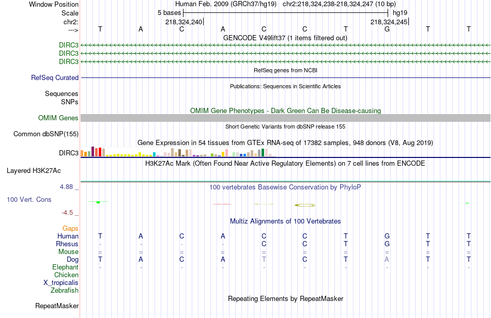491x318 pixels.
Task: Click 'Short Genetic Variants from dbSNP release 155'
Action: [x=285, y=126]
